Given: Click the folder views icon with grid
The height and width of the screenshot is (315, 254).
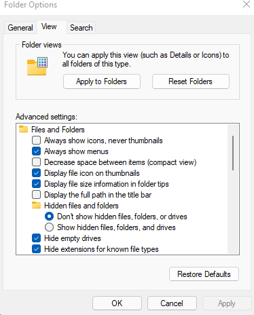Looking at the screenshot, I should [x=37, y=66].
